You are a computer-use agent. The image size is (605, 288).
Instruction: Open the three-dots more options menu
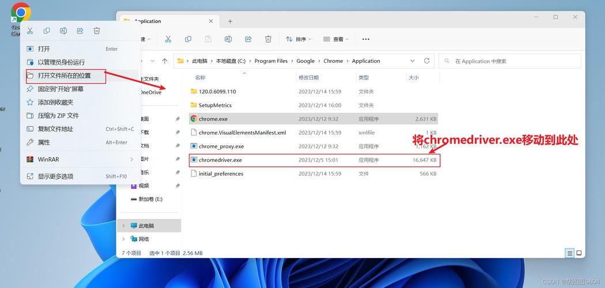(x=366, y=39)
